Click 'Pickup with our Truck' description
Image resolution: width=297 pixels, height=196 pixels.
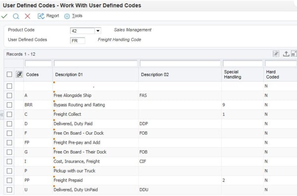pos(74,171)
